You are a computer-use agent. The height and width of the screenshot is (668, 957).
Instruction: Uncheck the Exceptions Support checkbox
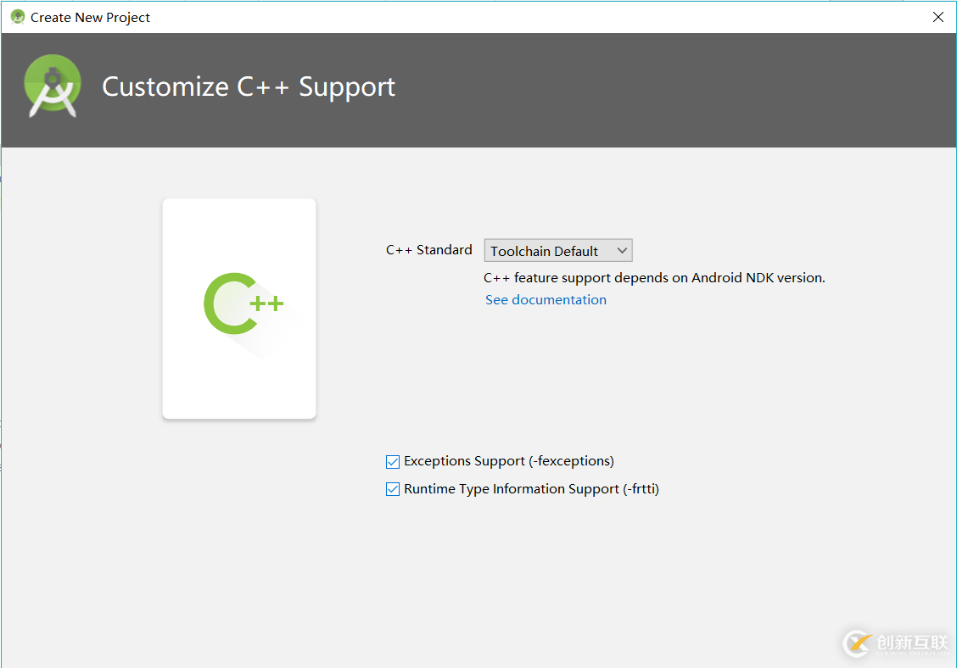pos(393,462)
